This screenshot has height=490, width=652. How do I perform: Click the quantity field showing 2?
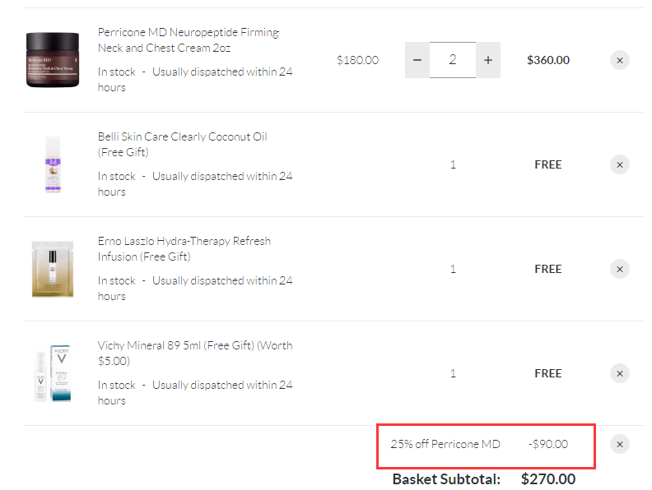coord(453,60)
